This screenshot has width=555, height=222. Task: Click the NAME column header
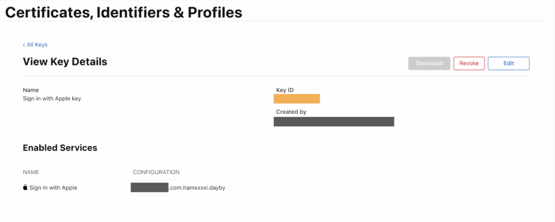(x=31, y=172)
